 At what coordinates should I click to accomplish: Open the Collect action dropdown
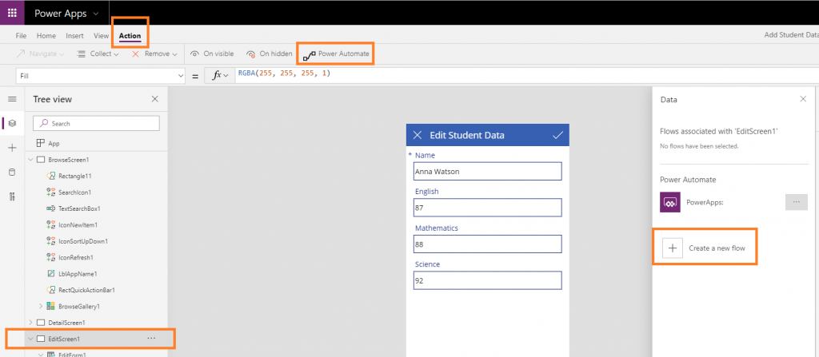98,54
